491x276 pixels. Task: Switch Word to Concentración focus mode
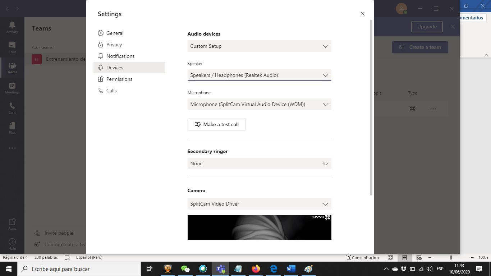point(362,257)
